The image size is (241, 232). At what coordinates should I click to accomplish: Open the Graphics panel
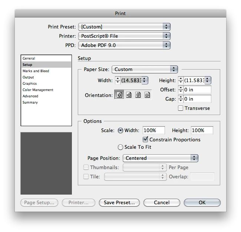click(46, 83)
